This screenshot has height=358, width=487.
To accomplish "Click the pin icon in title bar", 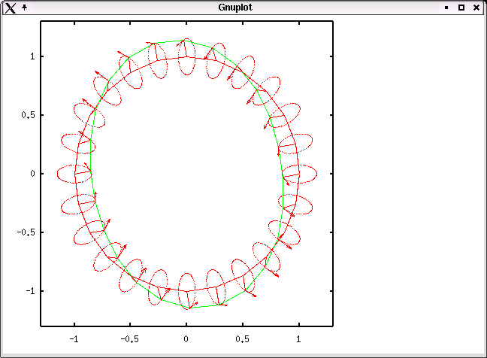I will coord(24,7).
